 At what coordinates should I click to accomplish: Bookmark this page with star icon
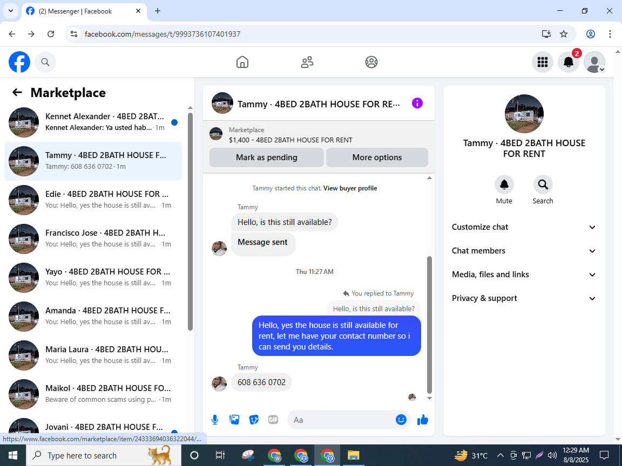tap(564, 34)
